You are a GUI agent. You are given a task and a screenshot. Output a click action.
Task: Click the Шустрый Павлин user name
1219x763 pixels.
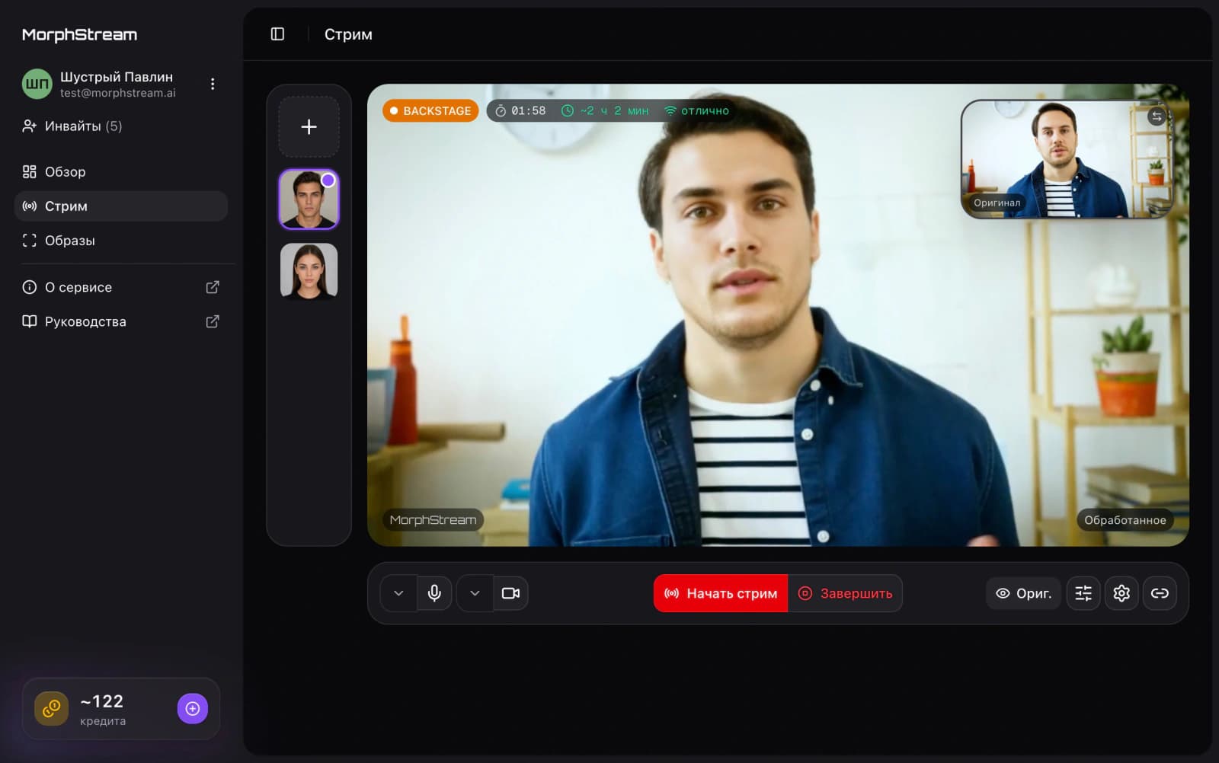click(x=117, y=77)
